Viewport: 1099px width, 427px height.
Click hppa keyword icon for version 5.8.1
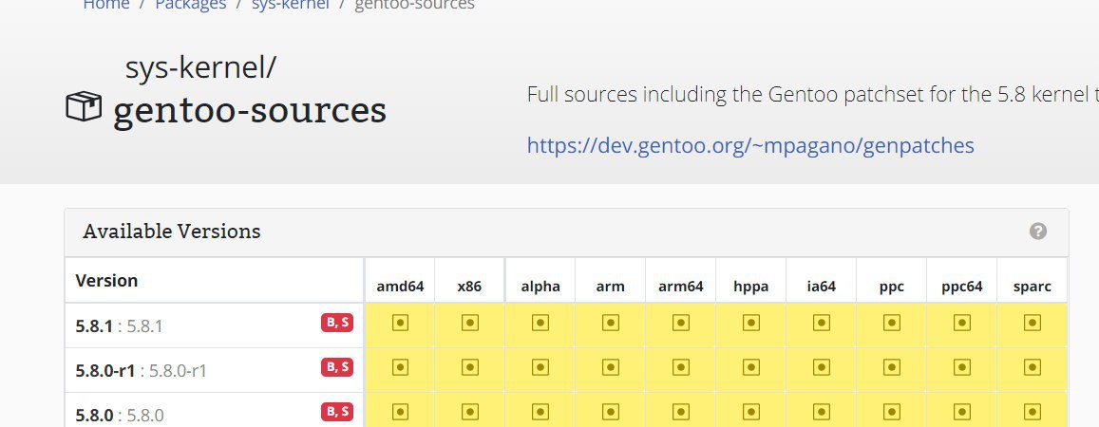point(750,324)
